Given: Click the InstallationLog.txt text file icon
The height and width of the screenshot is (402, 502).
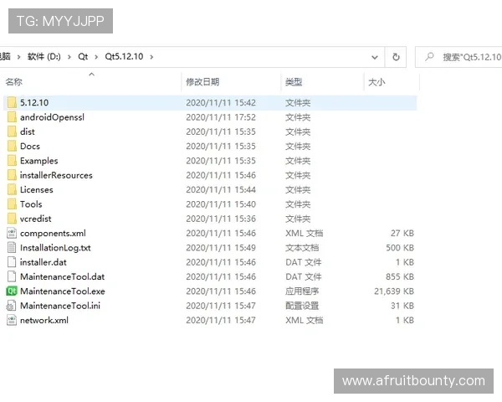Looking at the screenshot, I should (12, 248).
